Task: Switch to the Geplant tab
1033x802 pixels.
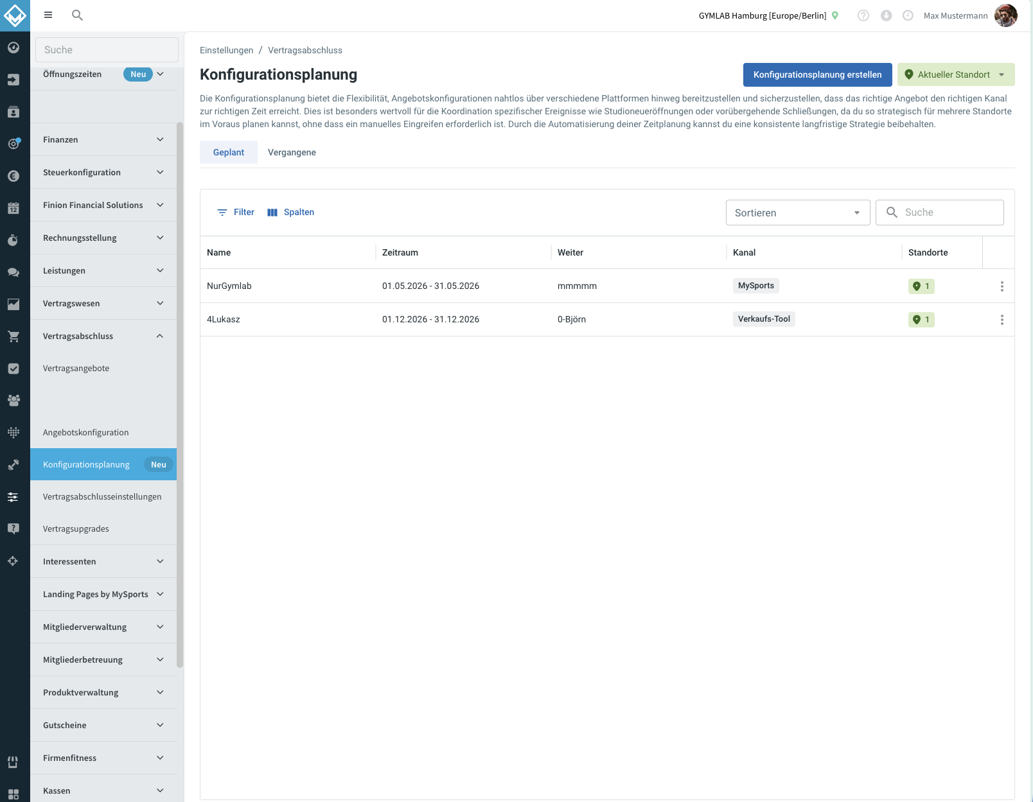Action: (x=229, y=152)
